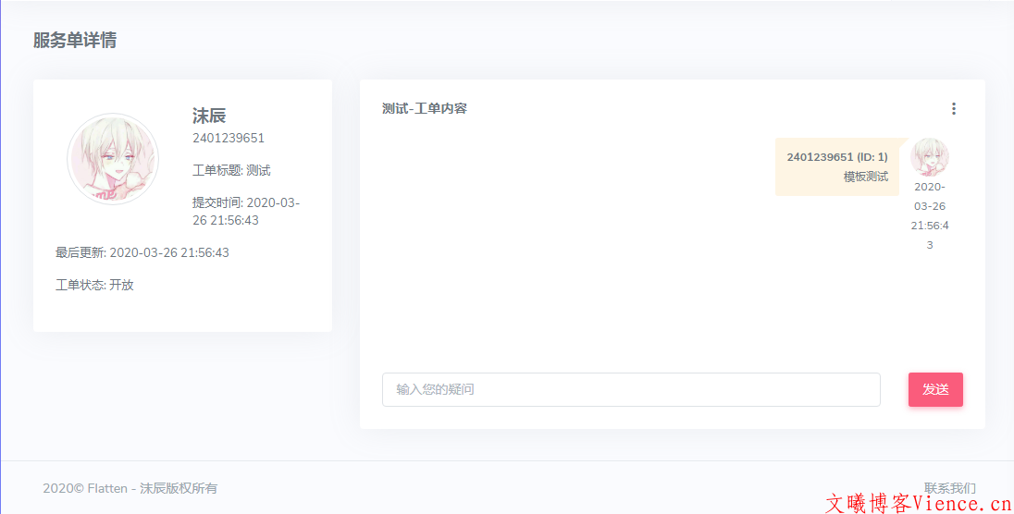The width and height of the screenshot is (1014, 514).
Task: Click the large profile avatar of 沫辰
Action: click(113, 159)
